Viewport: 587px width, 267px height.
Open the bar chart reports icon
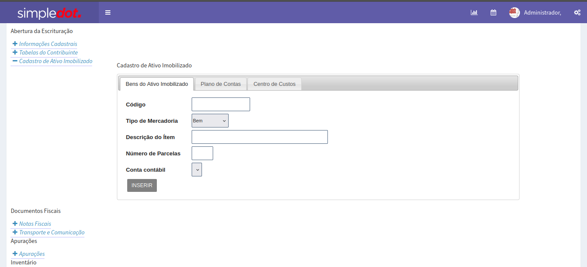474,12
